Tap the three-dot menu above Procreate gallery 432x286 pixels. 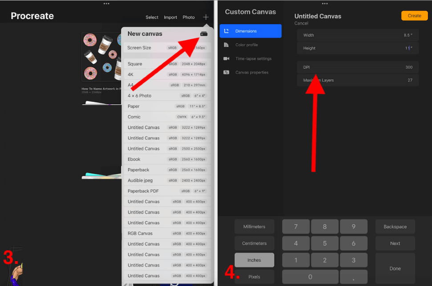(107, 4)
